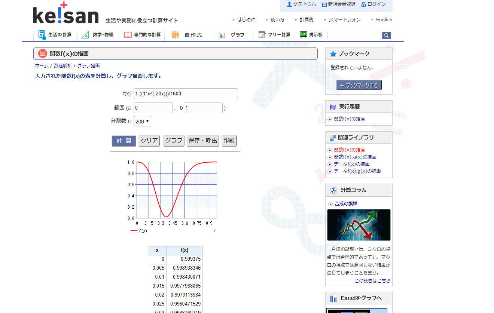494x313 pixels.
Task: Open 関数f(x),g(x)の描画 library link
Action: [355, 157]
